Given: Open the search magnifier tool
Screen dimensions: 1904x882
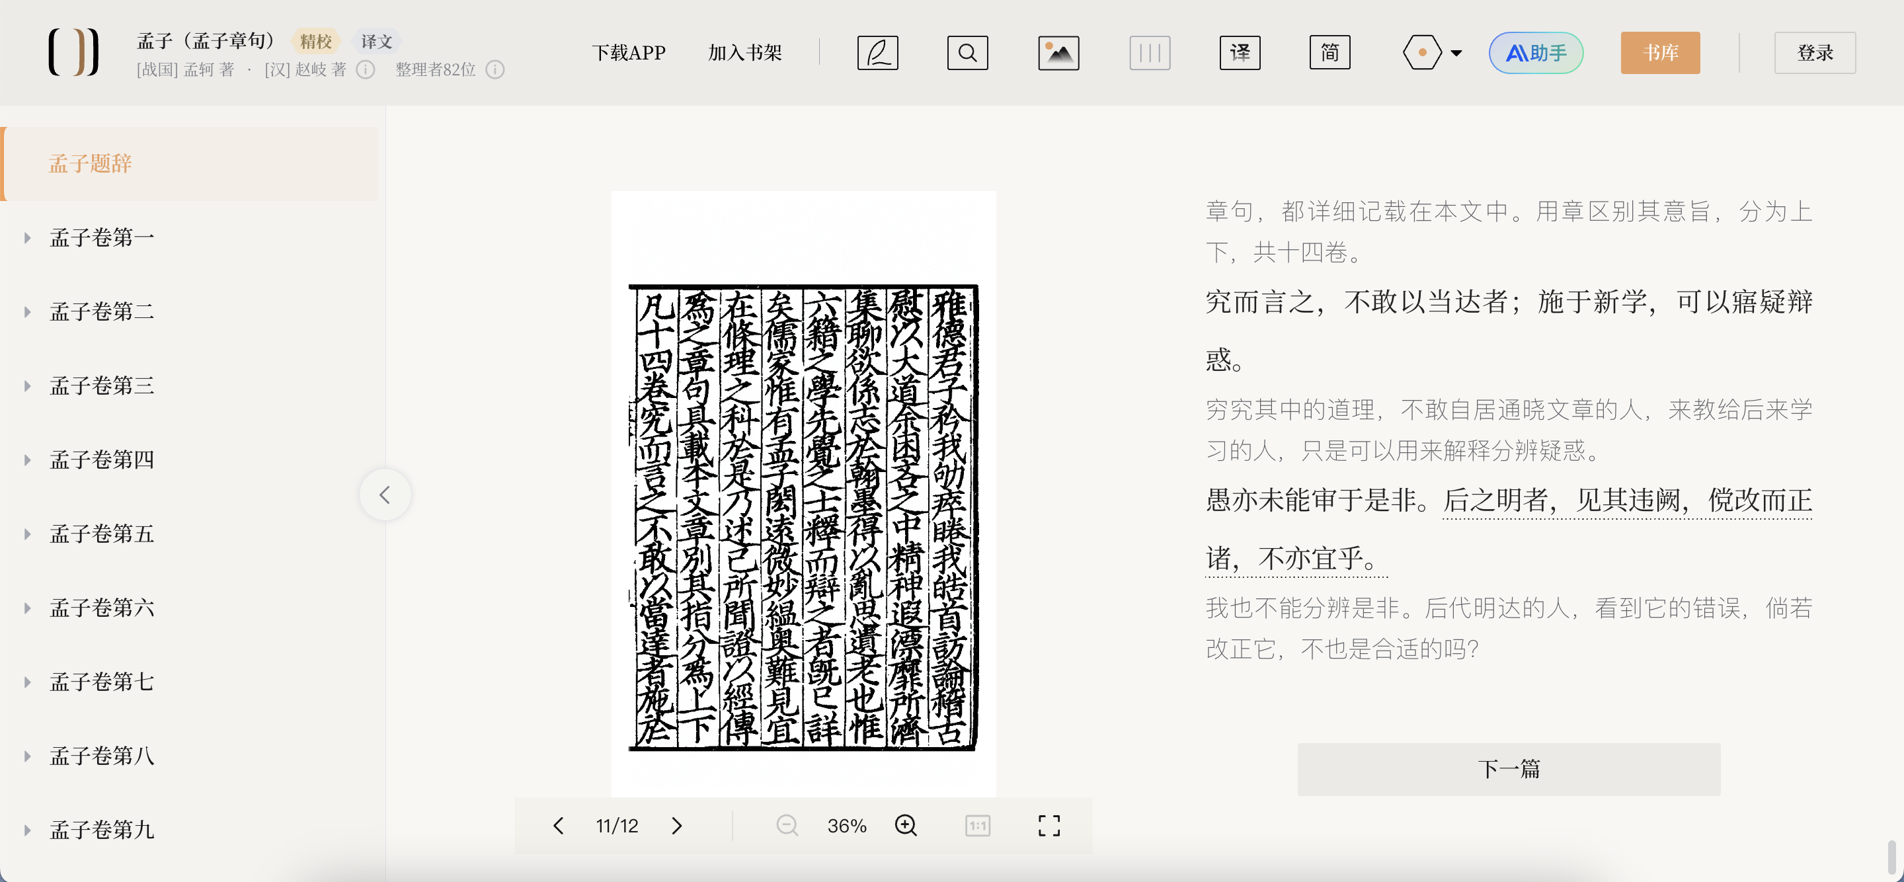Looking at the screenshot, I should 967,52.
